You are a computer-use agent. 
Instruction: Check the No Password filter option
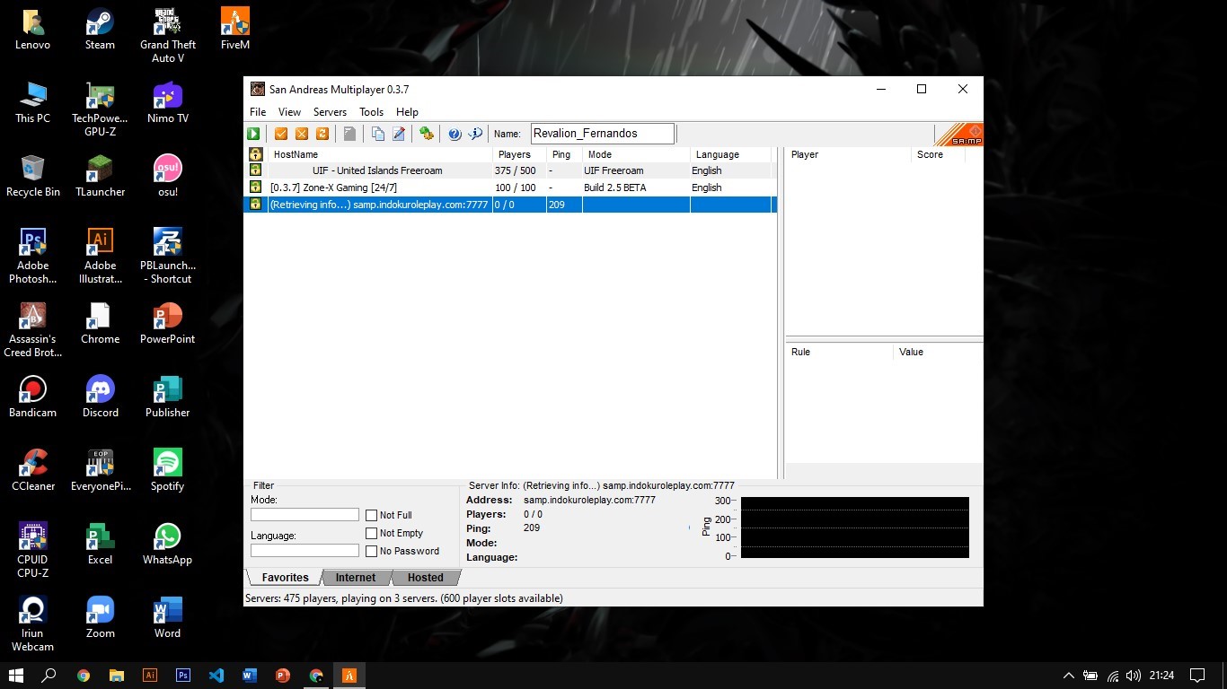pos(371,551)
